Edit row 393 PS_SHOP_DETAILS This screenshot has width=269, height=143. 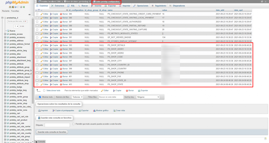44,45
